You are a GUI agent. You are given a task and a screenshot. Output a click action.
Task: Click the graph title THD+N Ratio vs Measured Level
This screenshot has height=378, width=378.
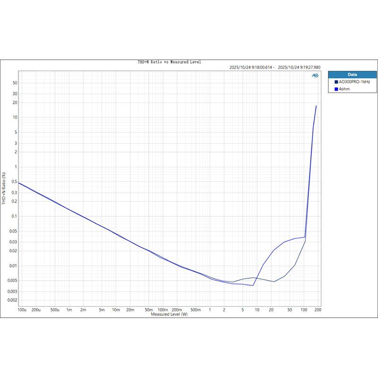(169, 62)
